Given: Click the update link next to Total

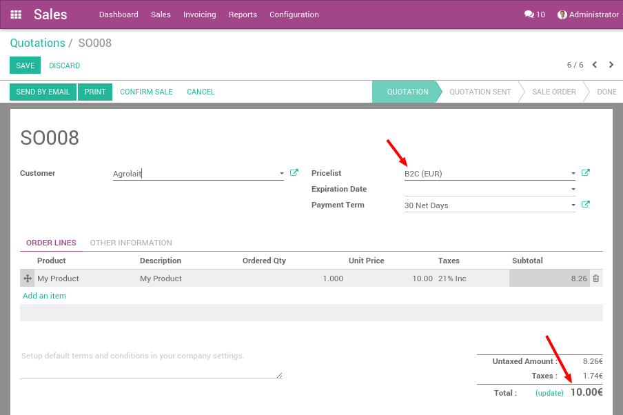Looking at the screenshot, I should [x=549, y=392].
